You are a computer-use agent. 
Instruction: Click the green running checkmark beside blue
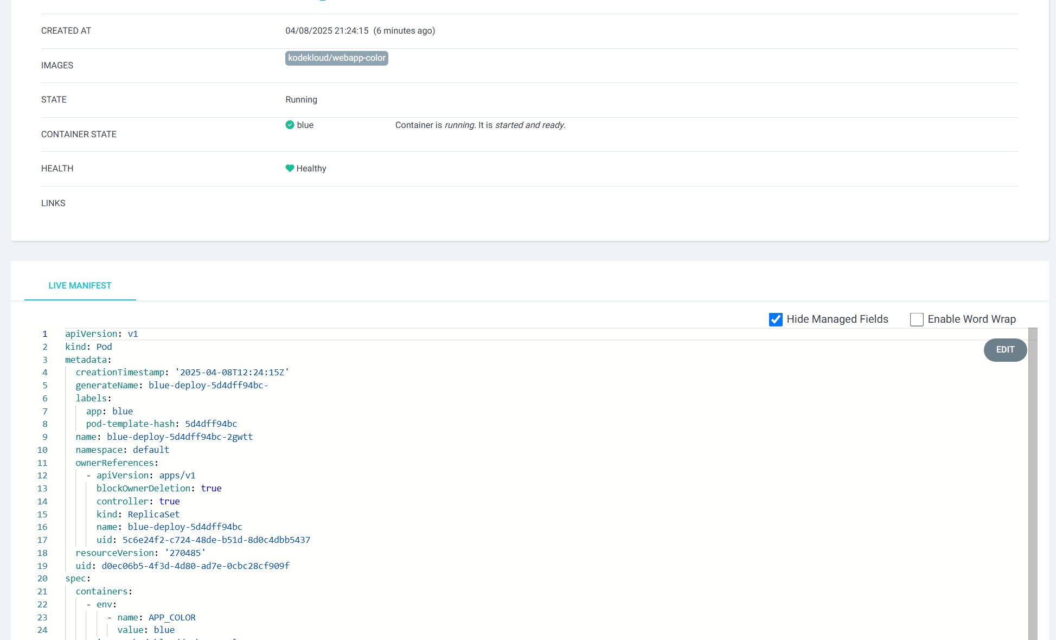[x=290, y=125]
